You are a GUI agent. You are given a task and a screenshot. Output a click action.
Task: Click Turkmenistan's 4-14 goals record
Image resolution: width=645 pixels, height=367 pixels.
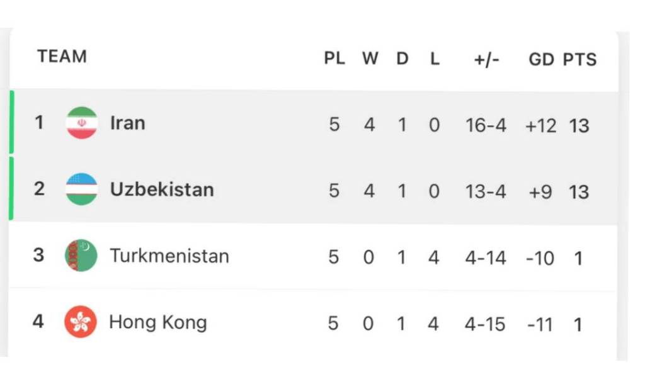[485, 258]
